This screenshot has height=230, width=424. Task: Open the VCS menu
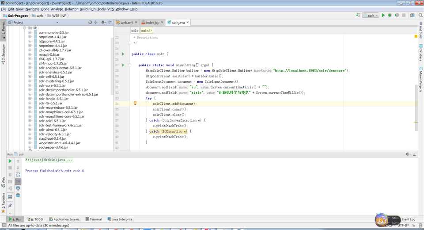[110, 9]
